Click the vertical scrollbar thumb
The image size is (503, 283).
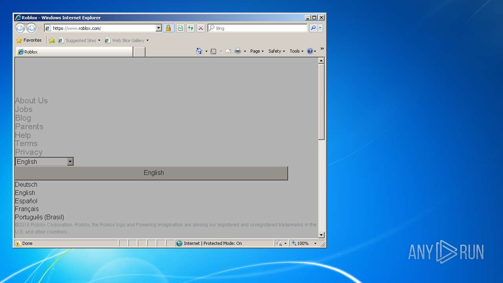[321, 102]
